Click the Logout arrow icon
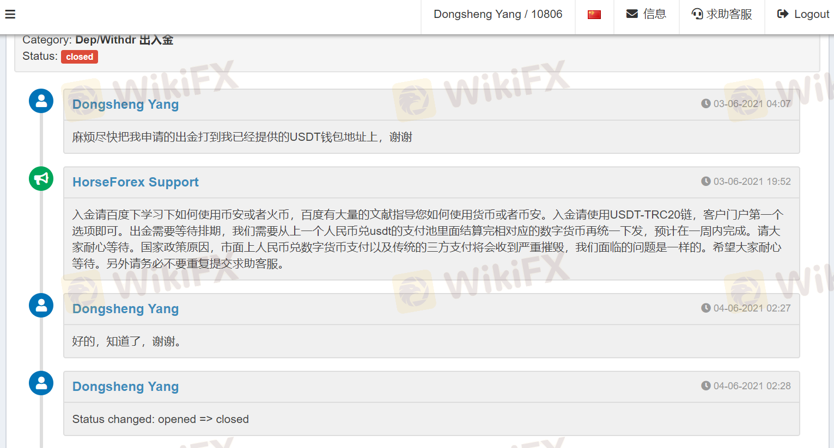The width and height of the screenshot is (834, 448). point(783,14)
